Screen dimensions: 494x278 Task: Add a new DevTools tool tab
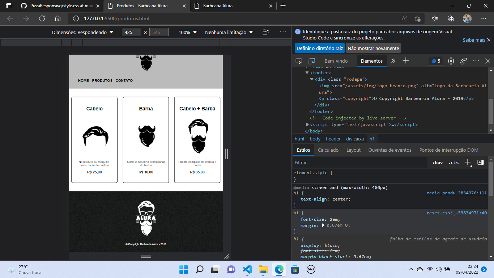pos(406,61)
